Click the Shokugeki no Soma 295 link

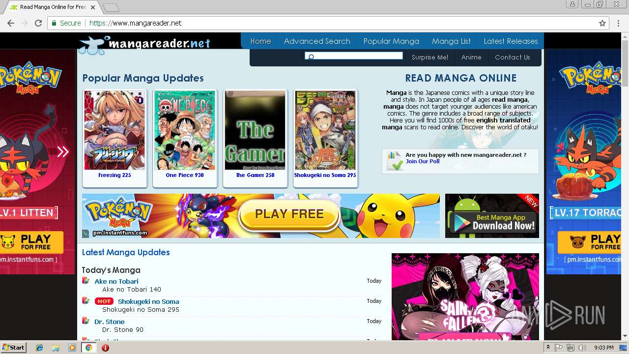[x=325, y=175]
